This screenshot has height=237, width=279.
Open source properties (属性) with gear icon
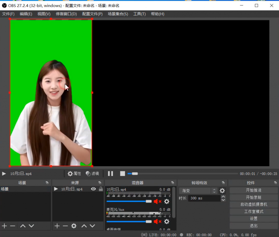[x=74, y=174]
